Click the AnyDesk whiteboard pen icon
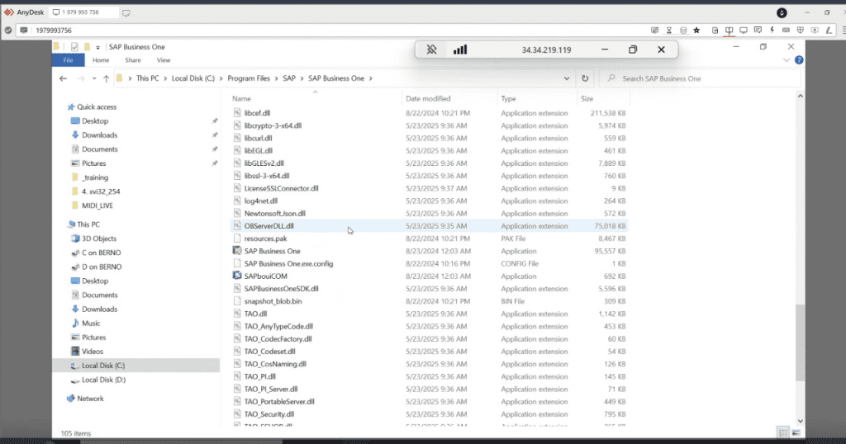The height and width of the screenshot is (444, 846). tap(829, 31)
